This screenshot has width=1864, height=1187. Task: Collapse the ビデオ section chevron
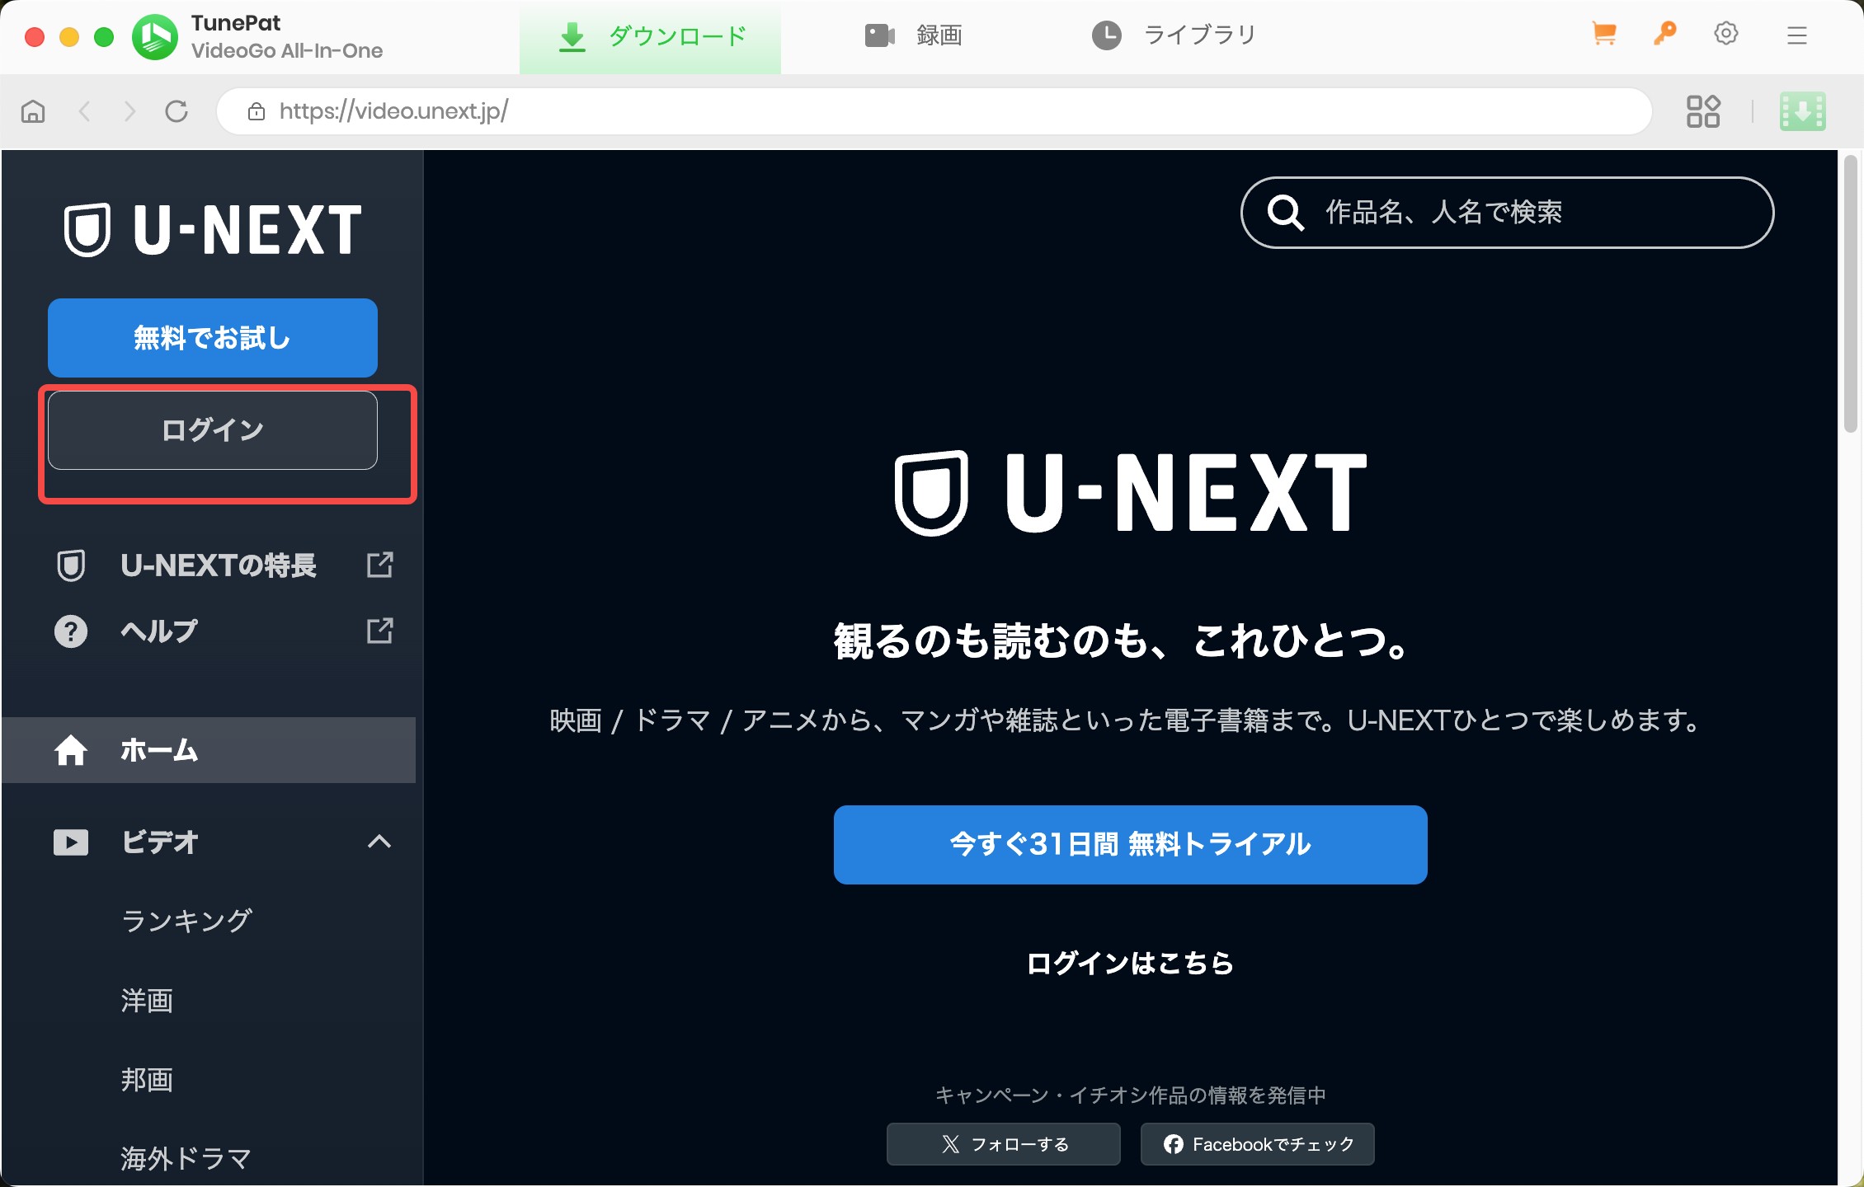pos(379,842)
